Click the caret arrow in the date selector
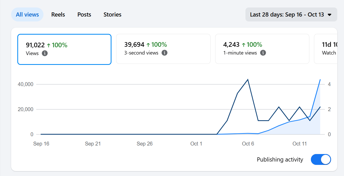Viewport: 344px width, 176px height. click(330, 15)
